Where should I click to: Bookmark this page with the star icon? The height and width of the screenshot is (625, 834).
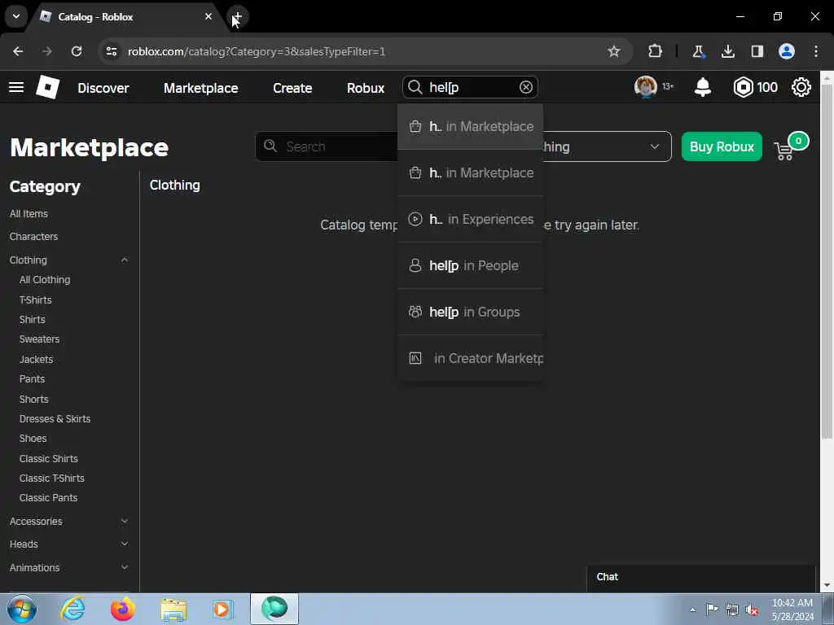[x=614, y=51]
